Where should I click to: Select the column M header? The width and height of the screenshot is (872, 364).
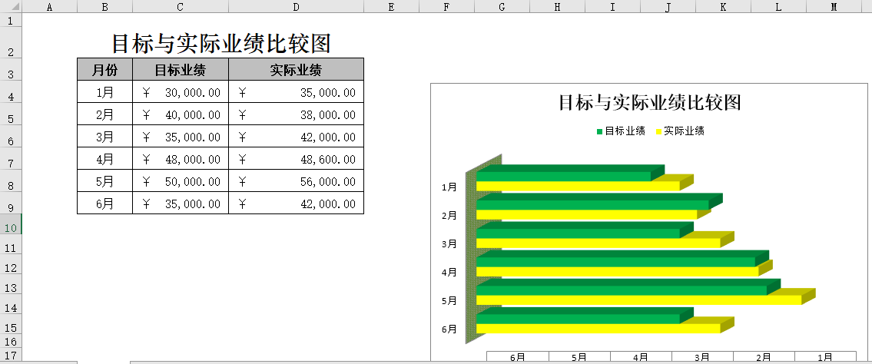834,7
